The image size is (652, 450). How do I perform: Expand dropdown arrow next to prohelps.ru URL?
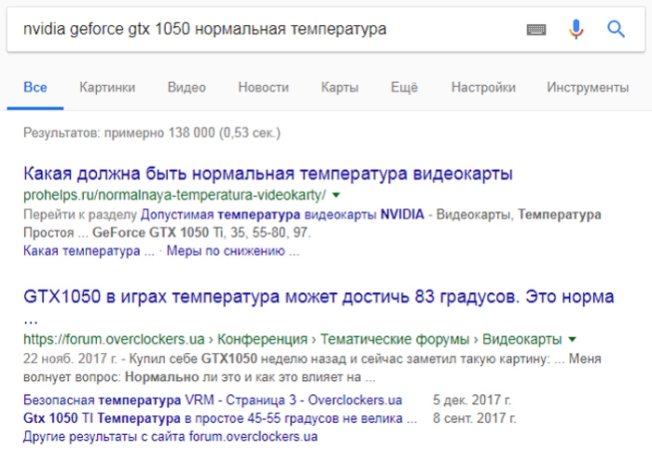click(x=336, y=195)
